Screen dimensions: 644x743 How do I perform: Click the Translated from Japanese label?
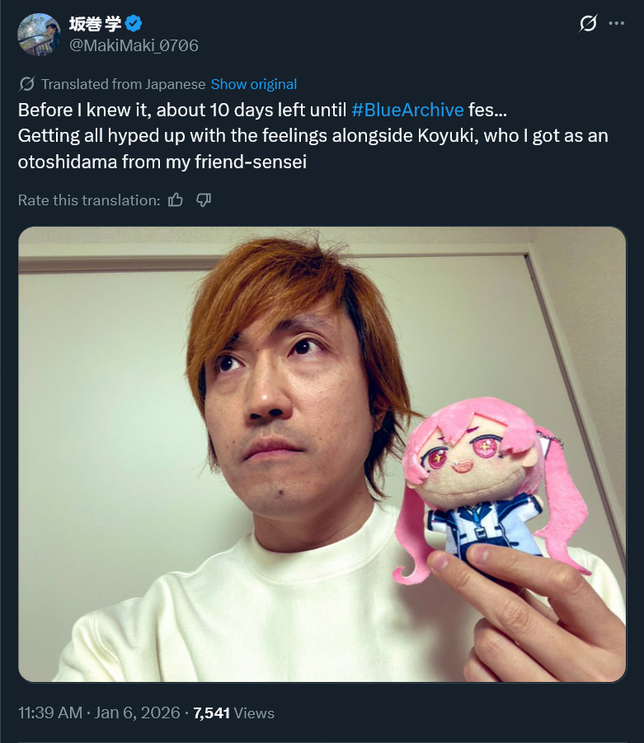(x=123, y=84)
